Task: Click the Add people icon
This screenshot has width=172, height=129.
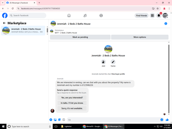Action: [103, 62]
